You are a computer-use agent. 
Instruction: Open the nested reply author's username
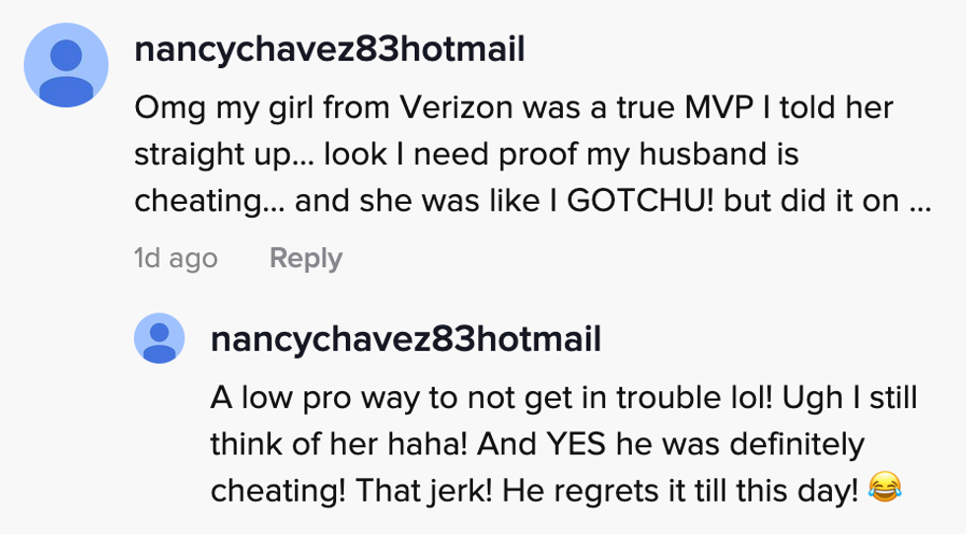pos(405,341)
